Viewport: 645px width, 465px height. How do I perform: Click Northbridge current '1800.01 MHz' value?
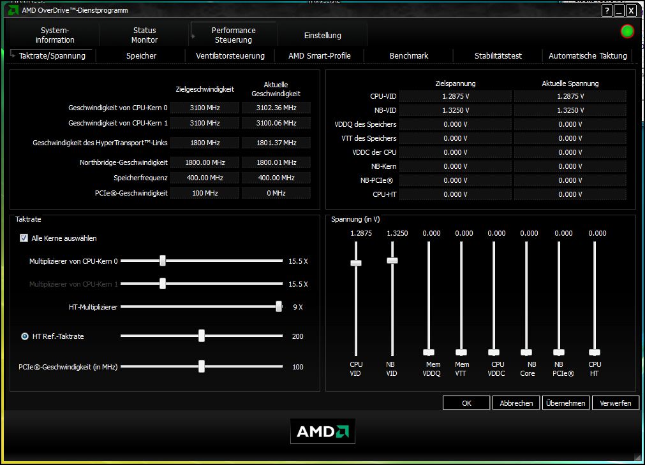tap(276, 162)
